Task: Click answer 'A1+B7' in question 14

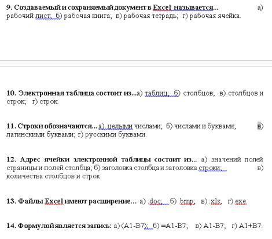Action: 251,226
